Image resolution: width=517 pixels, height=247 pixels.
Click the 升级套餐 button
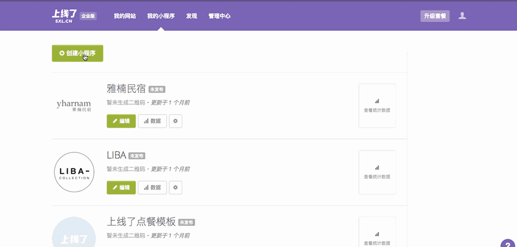[x=435, y=16]
